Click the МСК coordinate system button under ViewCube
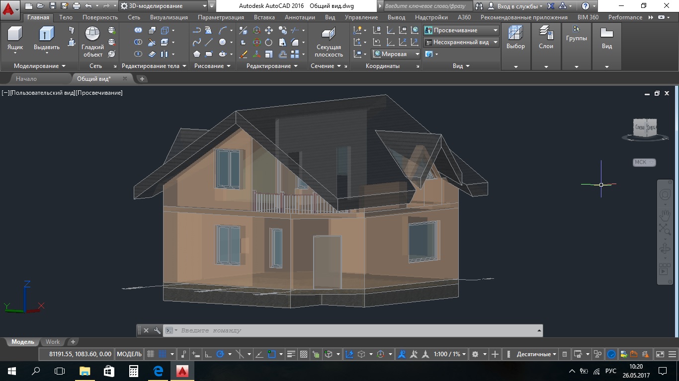Screen dimensions: 679x381 644,162
